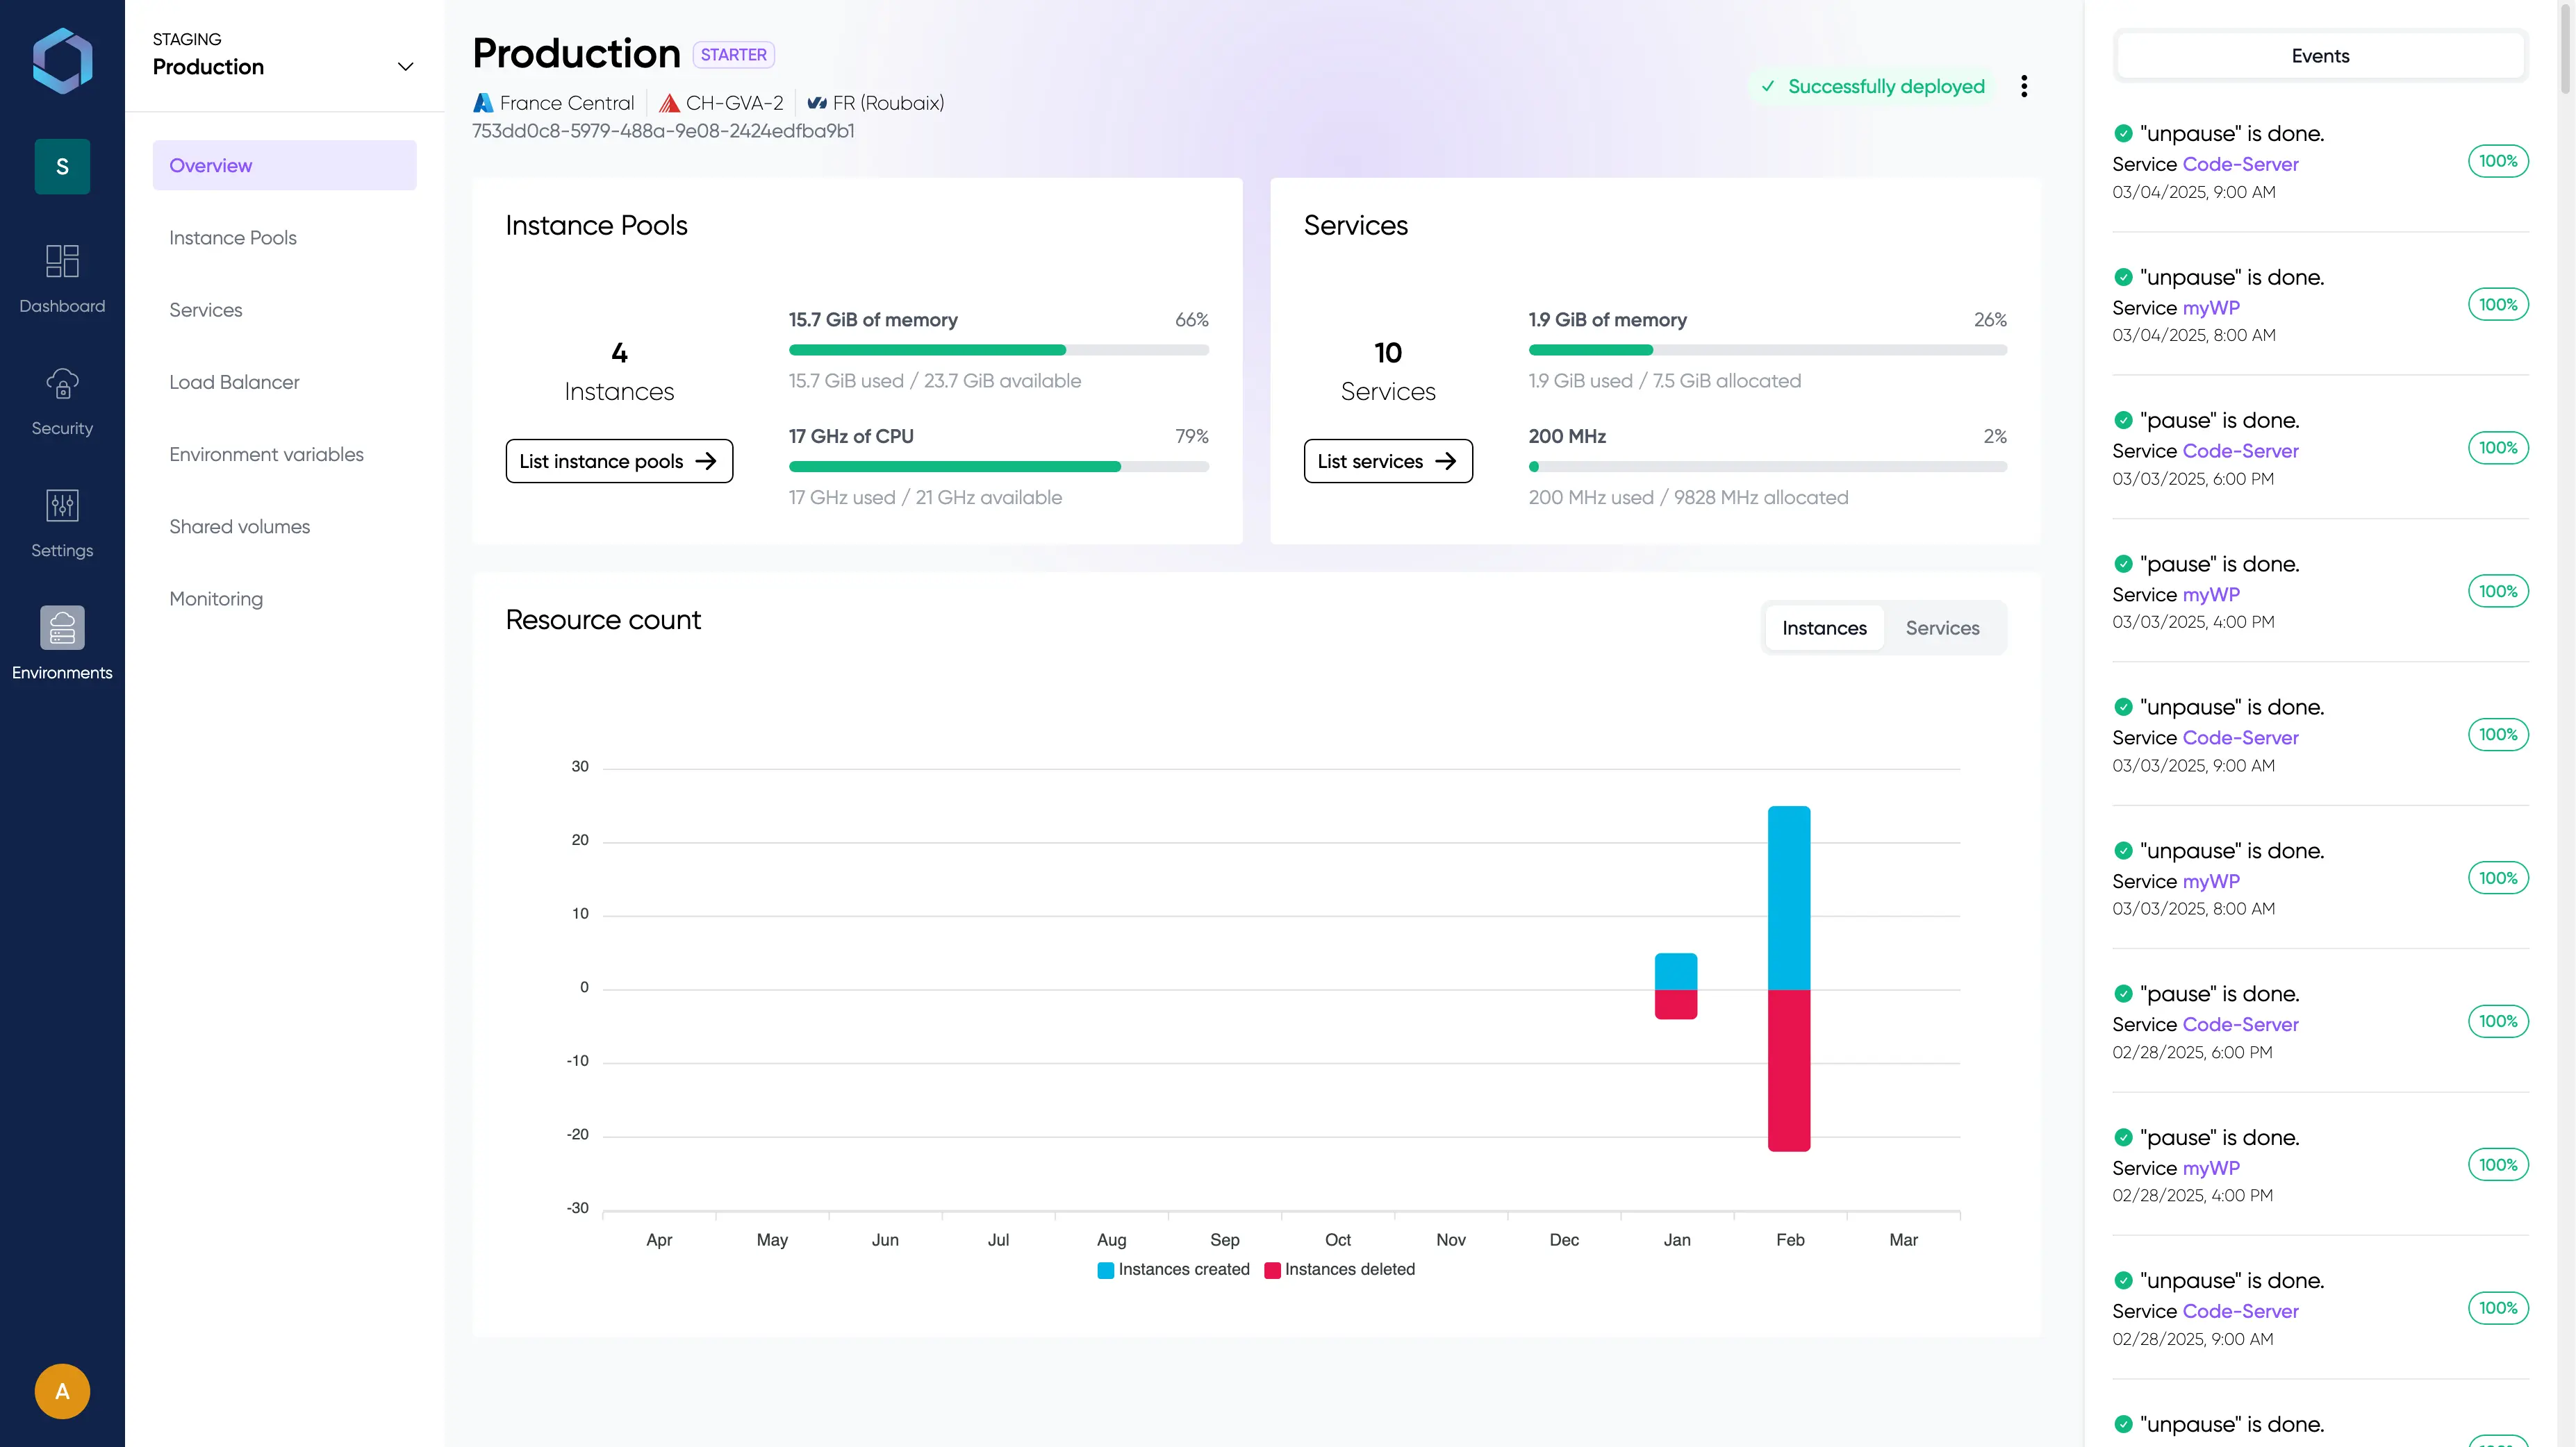Click the Code-Server service link
Viewport: 2576px width, 1447px height.
pyautogui.click(x=2240, y=162)
